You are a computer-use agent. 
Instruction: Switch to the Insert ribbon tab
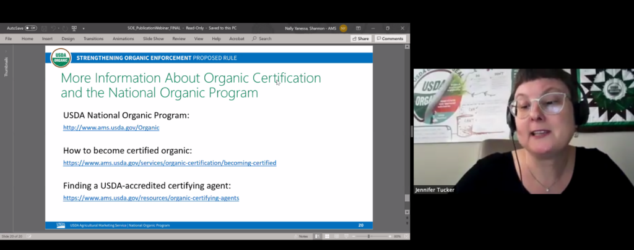click(x=47, y=39)
